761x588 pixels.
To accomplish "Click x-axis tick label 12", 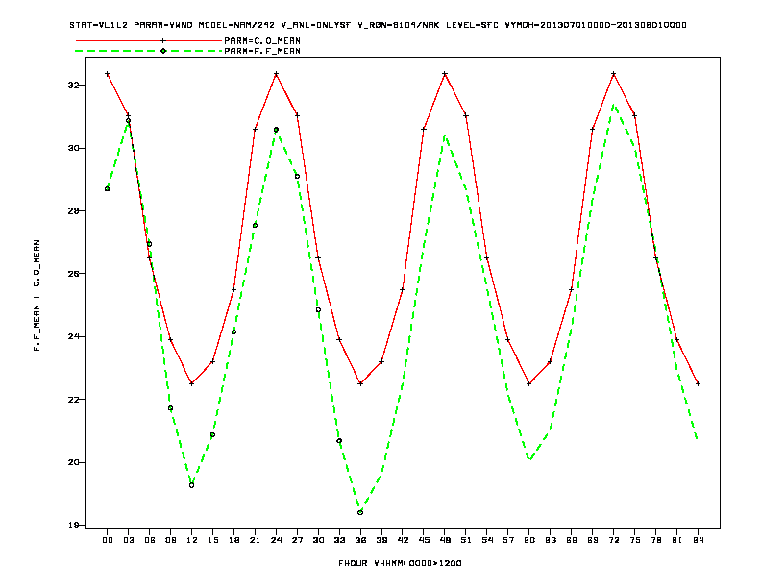I will tap(192, 540).
